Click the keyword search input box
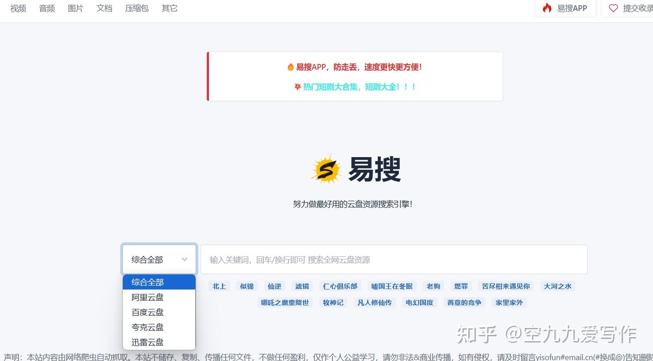653x361 pixels. click(x=394, y=259)
